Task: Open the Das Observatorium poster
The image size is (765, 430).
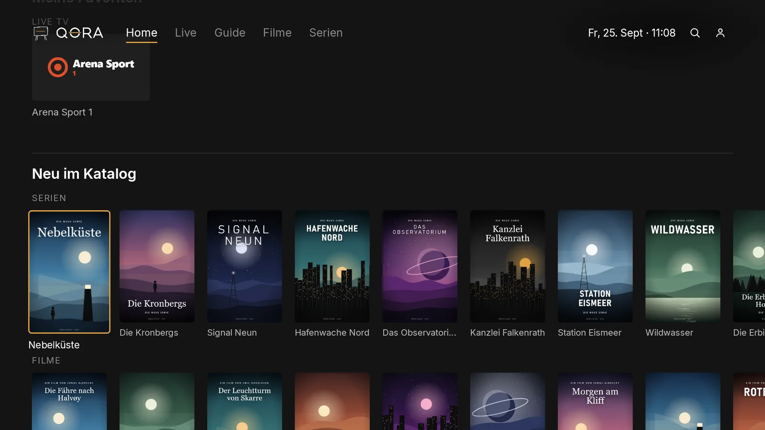Action: pyautogui.click(x=420, y=266)
